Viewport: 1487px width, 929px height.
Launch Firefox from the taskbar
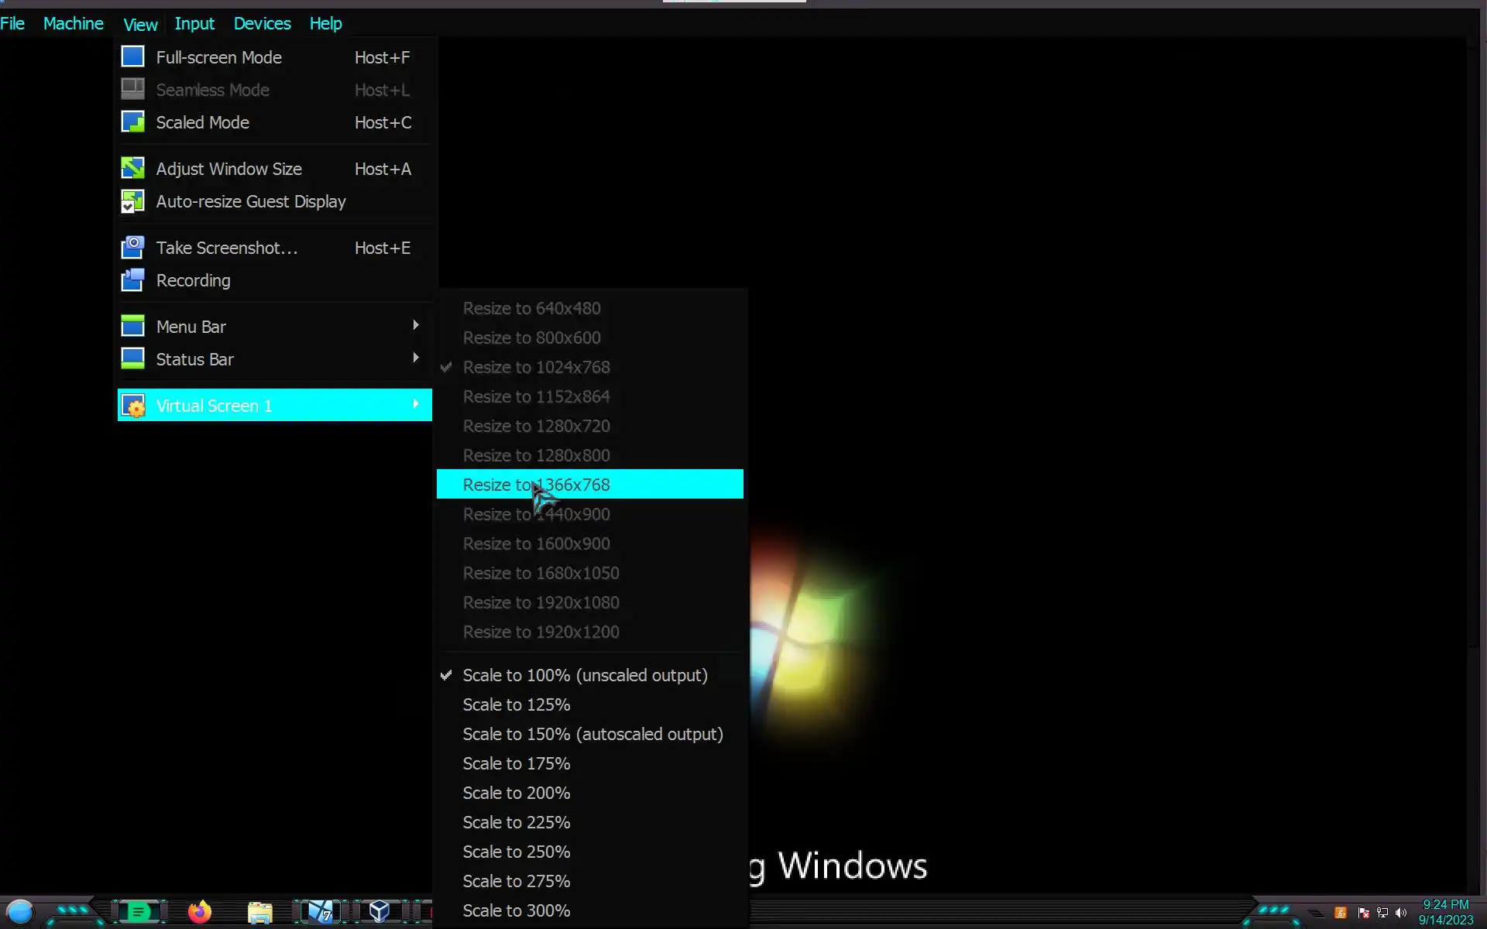[x=200, y=912]
